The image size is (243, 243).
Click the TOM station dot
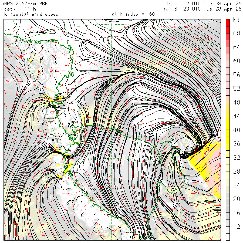(x=53, y=140)
